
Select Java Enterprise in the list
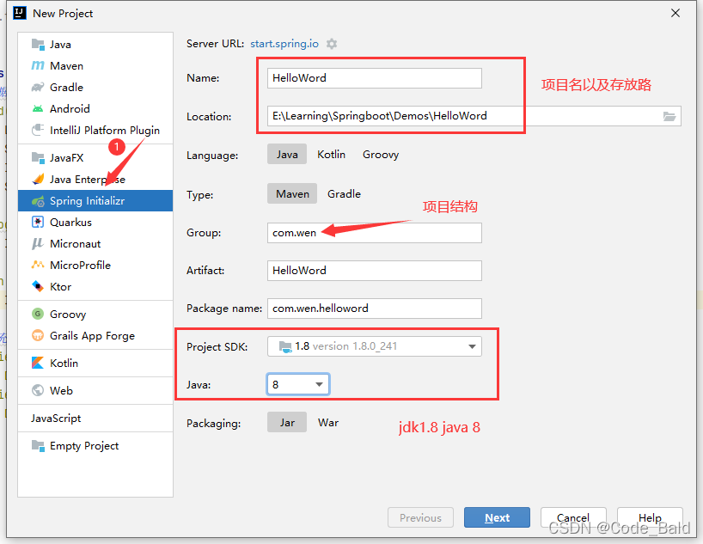[x=95, y=179]
